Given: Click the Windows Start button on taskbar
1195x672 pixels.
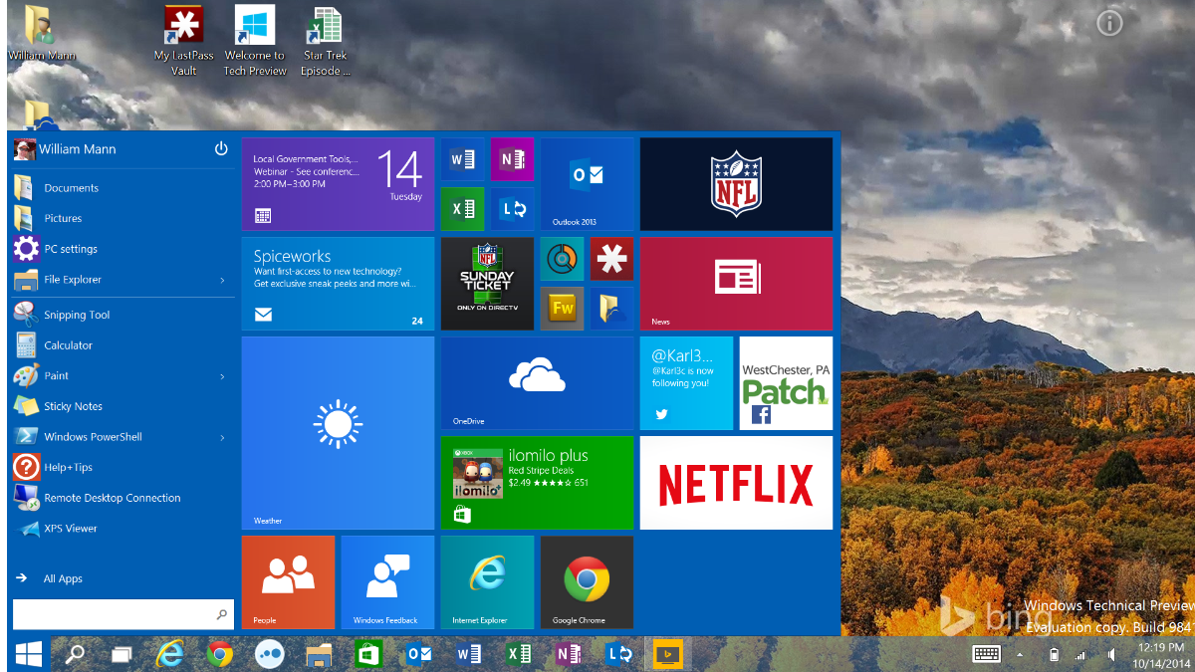Looking at the screenshot, I should (x=29, y=654).
